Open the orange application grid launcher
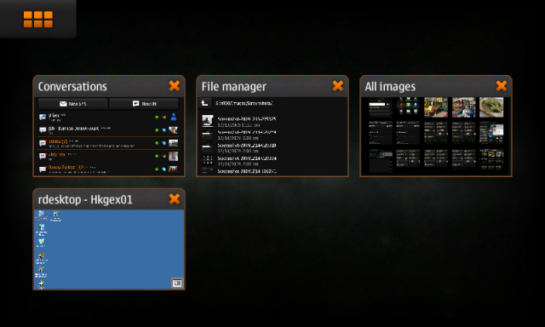This screenshot has height=327, width=545. 37,19
